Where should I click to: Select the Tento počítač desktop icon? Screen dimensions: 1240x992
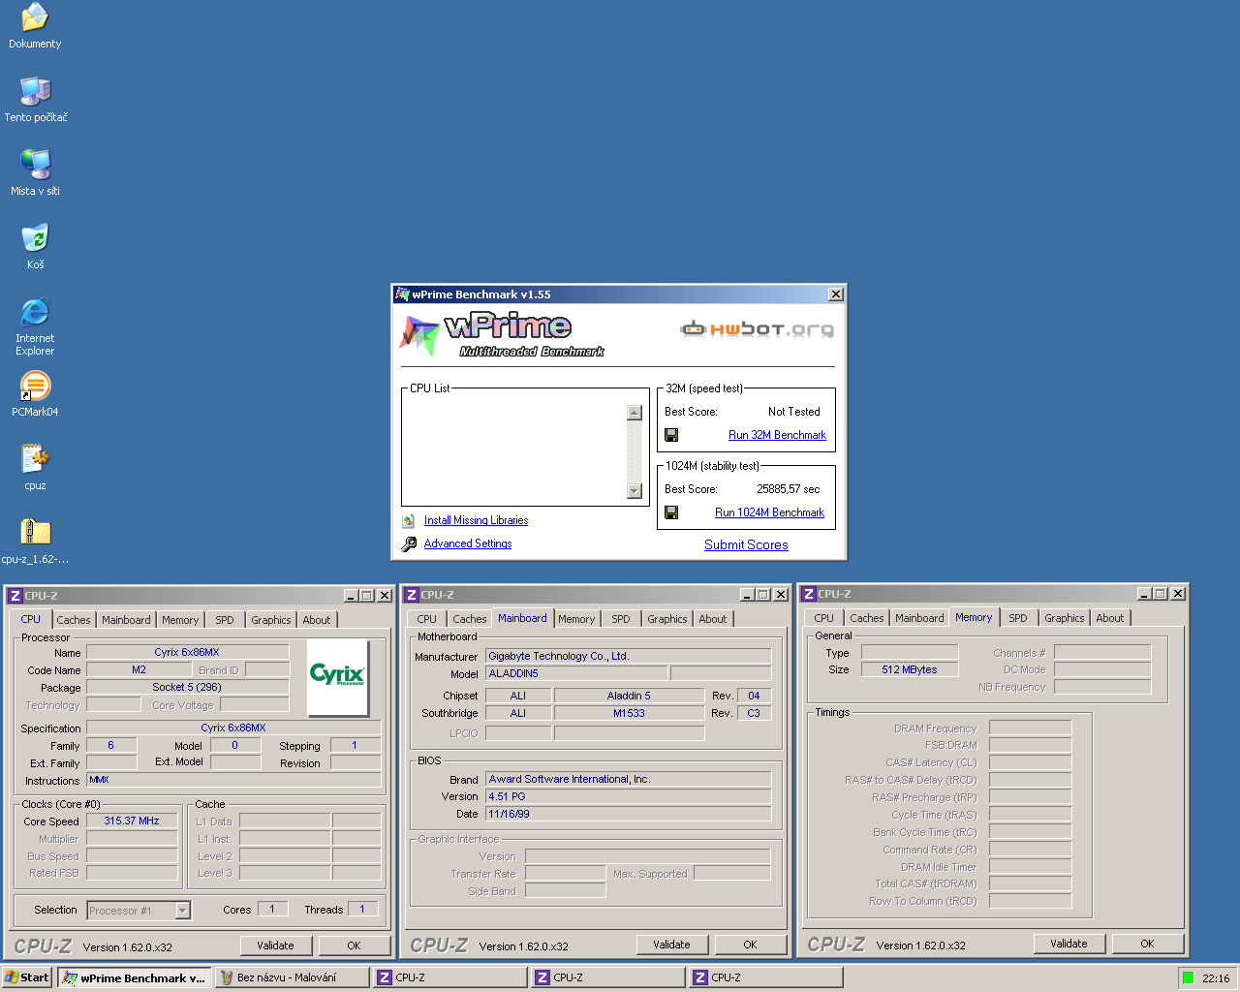click(35, 91)
